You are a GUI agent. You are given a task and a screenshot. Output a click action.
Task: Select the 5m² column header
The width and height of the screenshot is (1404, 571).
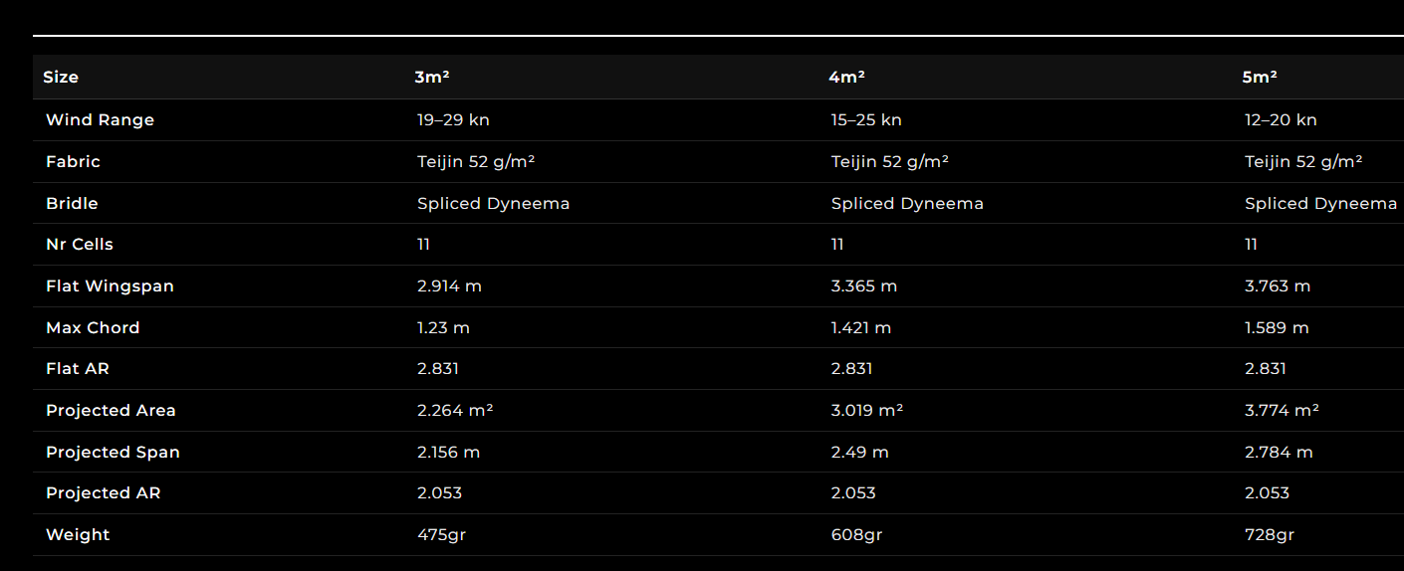click(1260, 77)
